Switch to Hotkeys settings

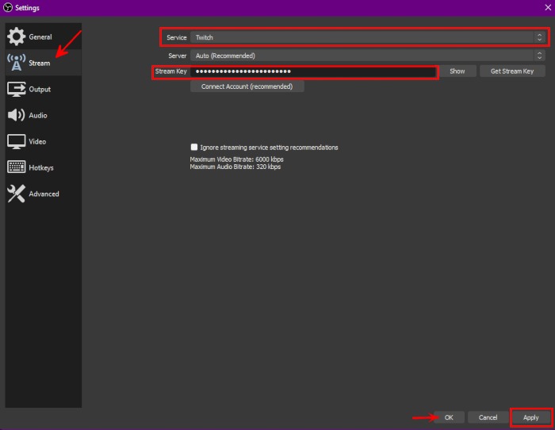43,167
